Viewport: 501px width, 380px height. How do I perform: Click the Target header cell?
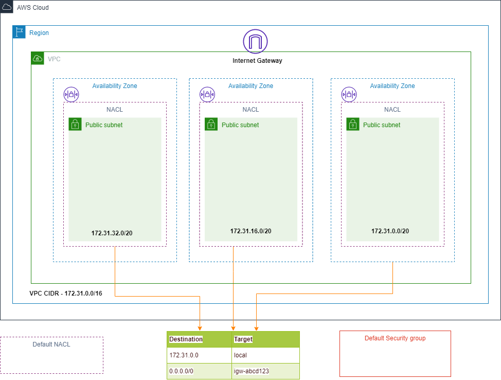pyautogui.click(x=266, y=339)
